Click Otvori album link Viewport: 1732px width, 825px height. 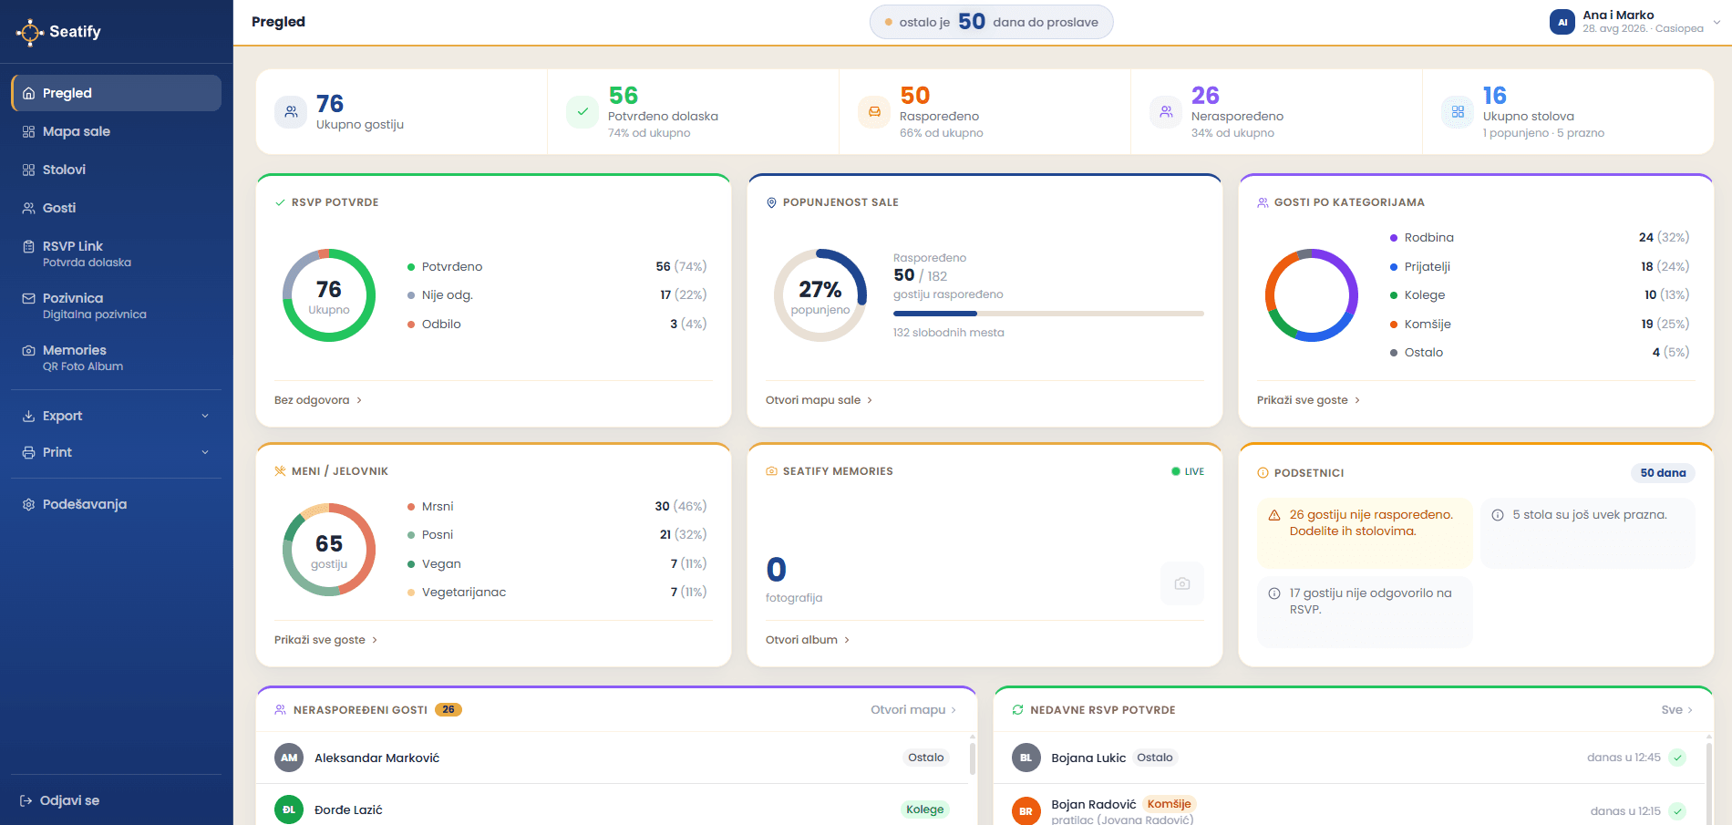(x=808, y=640)
